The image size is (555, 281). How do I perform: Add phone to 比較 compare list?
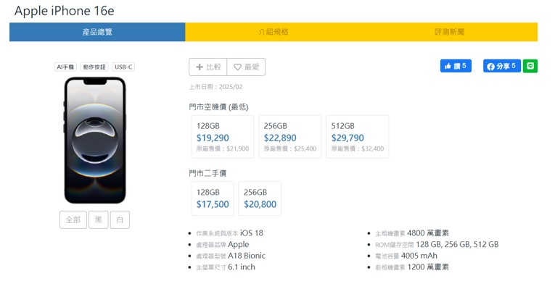tap(208, 67)
